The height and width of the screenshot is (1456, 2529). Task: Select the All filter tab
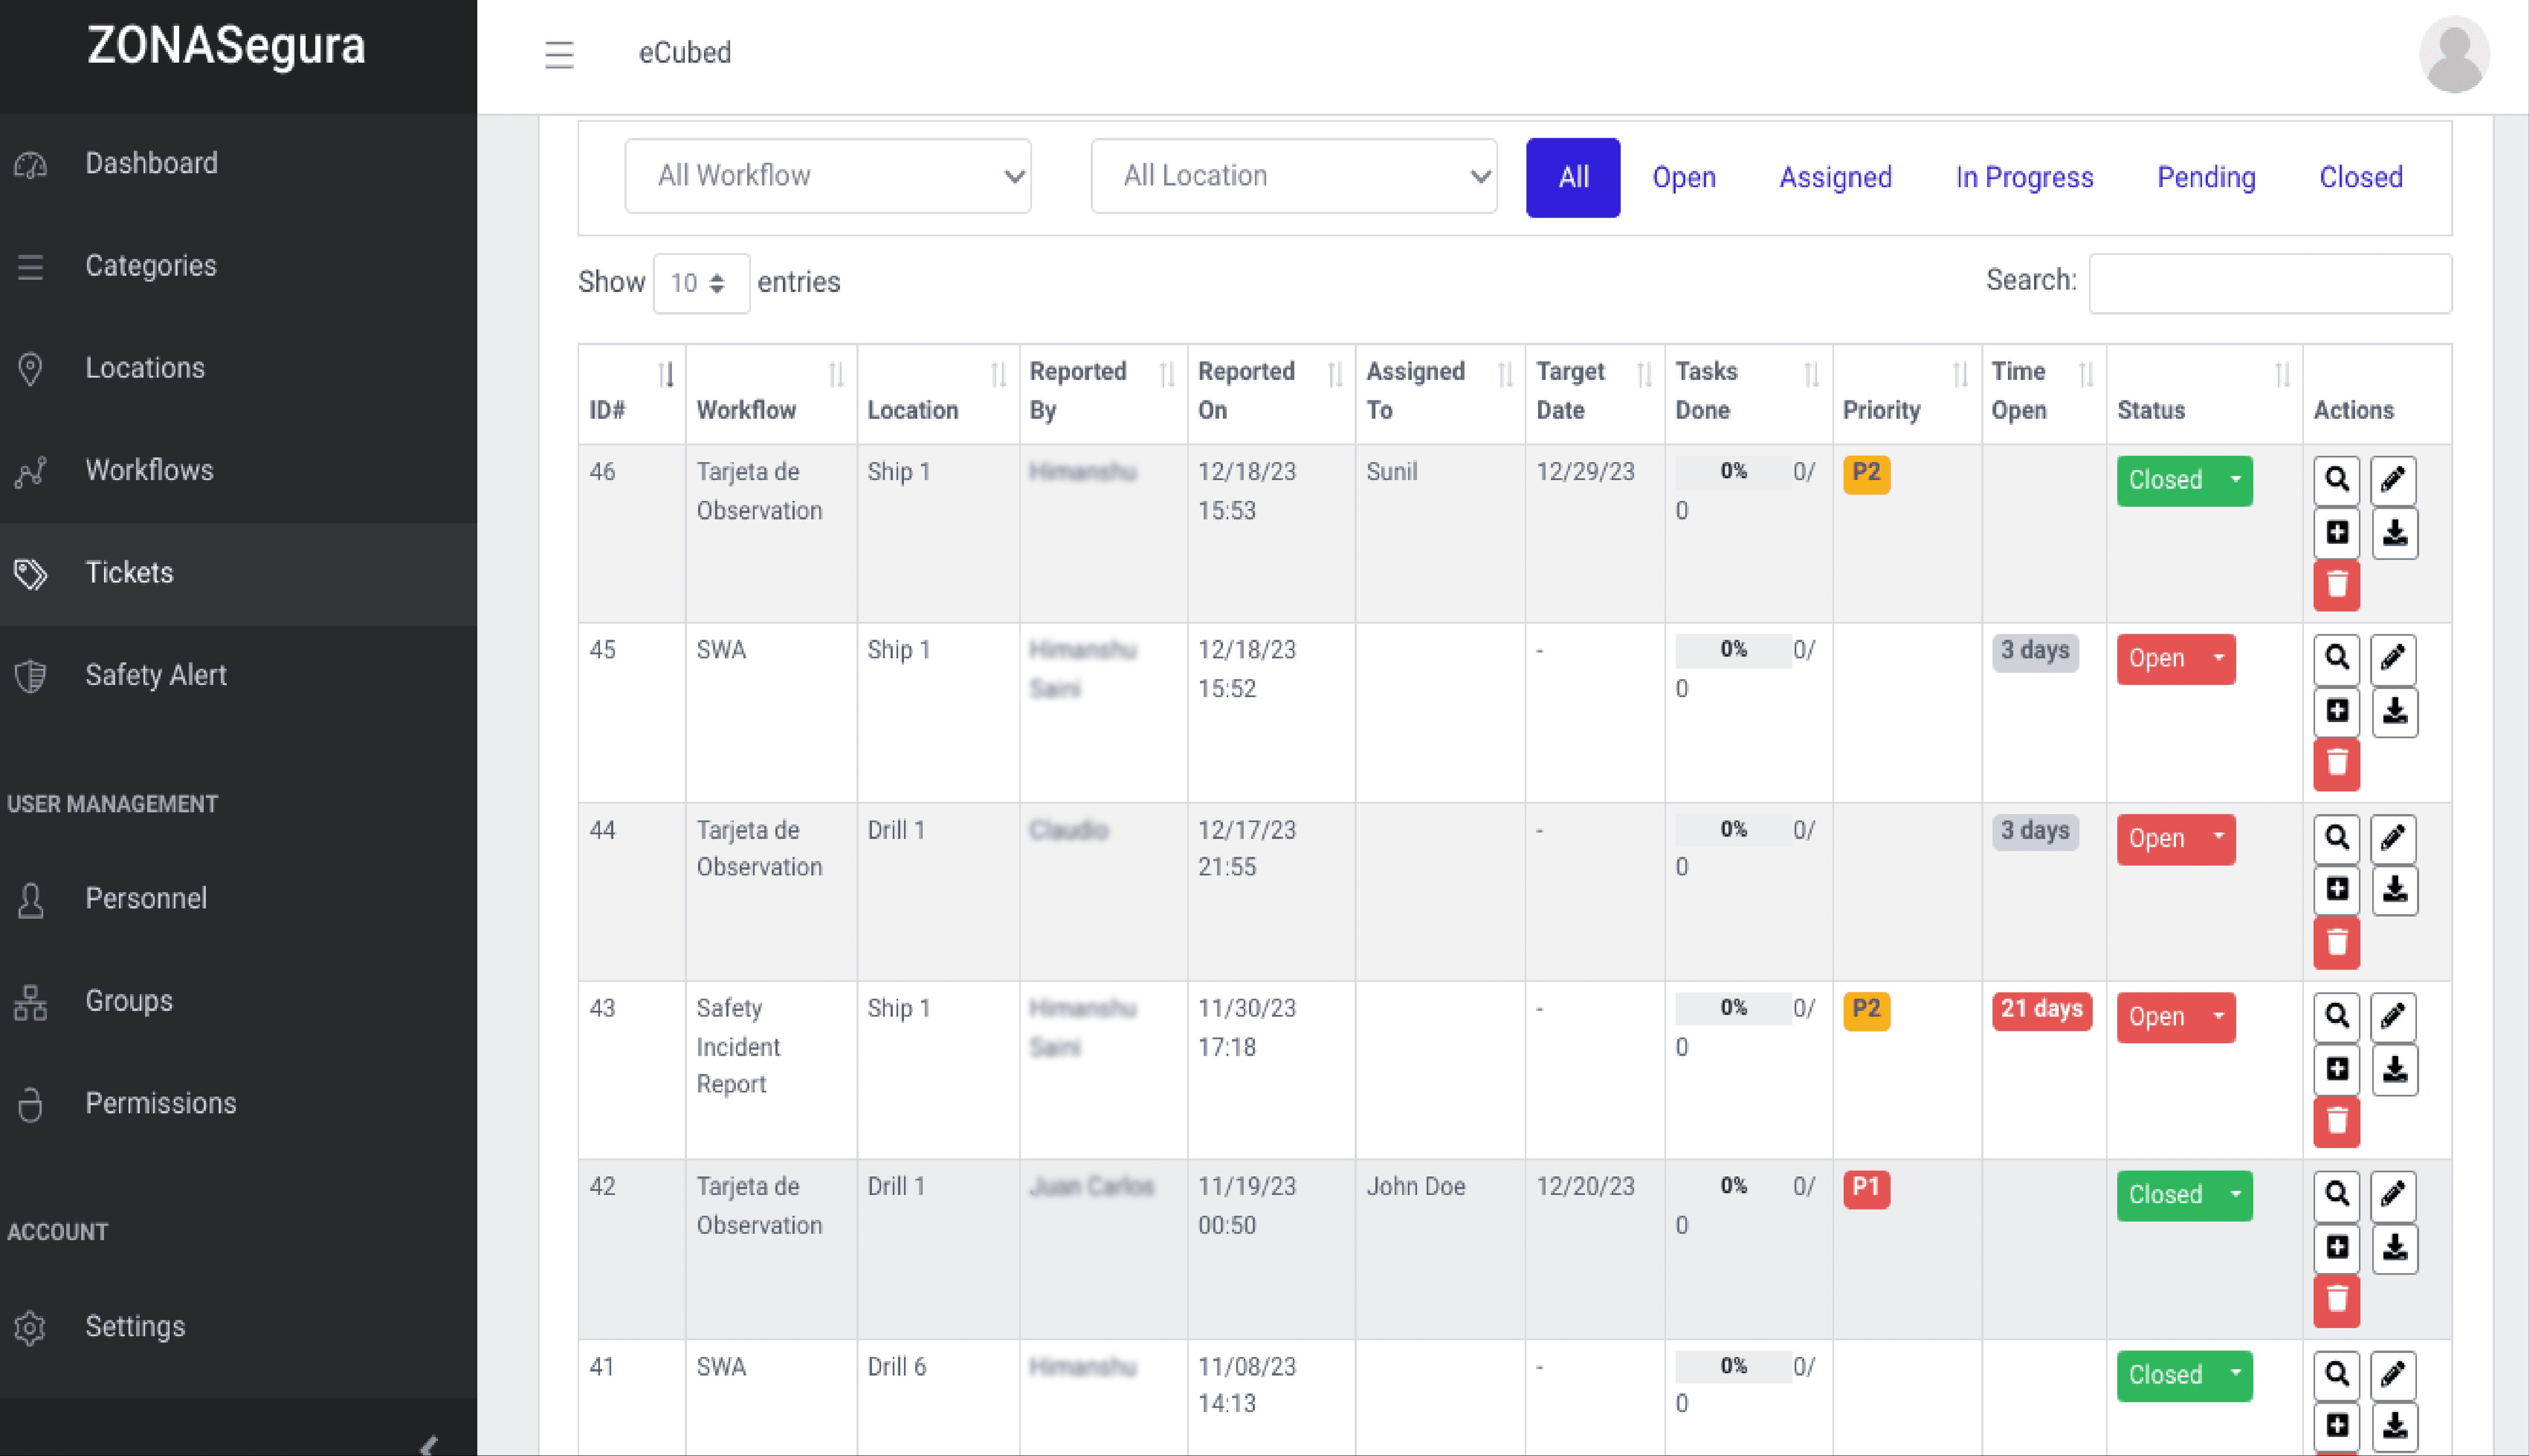(1573, 177)
